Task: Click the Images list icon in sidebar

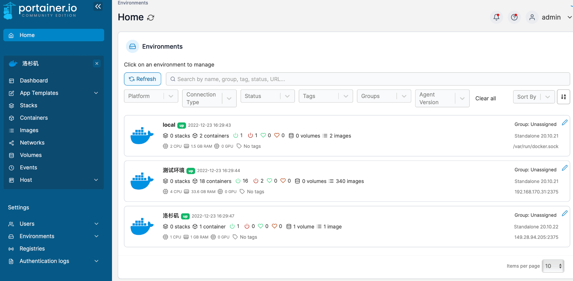Action: [x=12, y=130]
